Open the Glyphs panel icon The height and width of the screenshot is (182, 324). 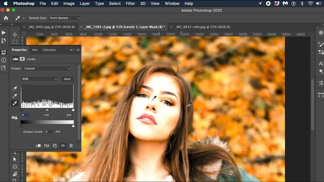click(x=320, y=83)
